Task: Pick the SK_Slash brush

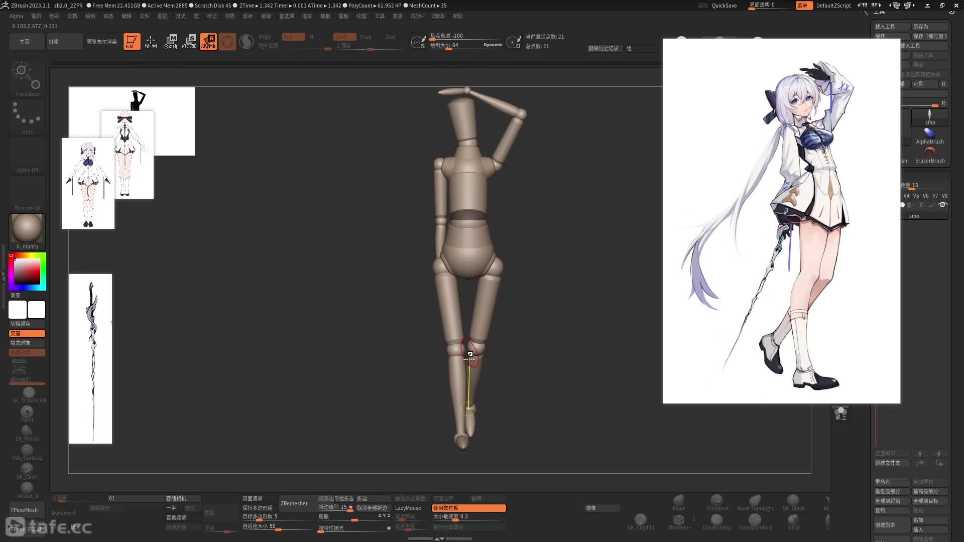Action: click(793, 502)
